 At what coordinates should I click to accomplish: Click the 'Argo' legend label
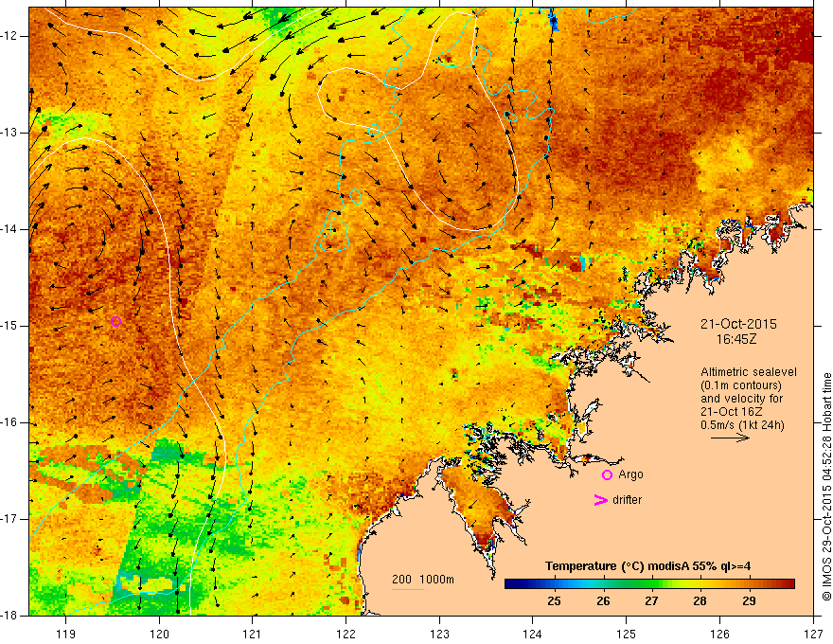coord(630,474)
